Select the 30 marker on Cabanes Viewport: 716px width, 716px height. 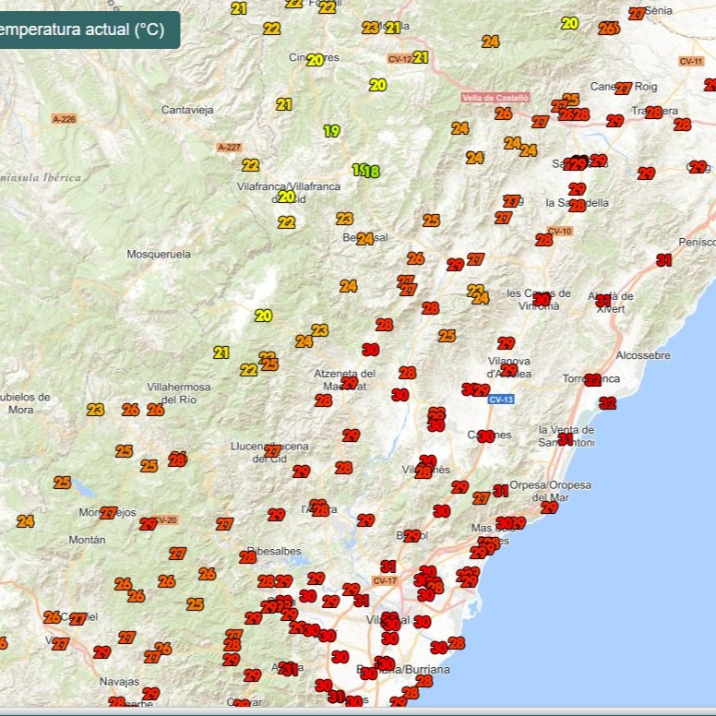point(486,436)
